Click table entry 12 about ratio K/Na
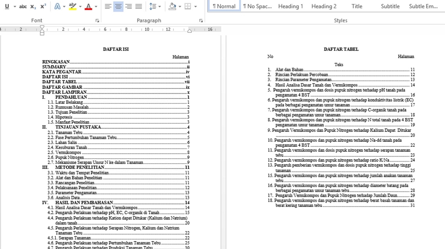The image size is (445, 249). (341, 160)
